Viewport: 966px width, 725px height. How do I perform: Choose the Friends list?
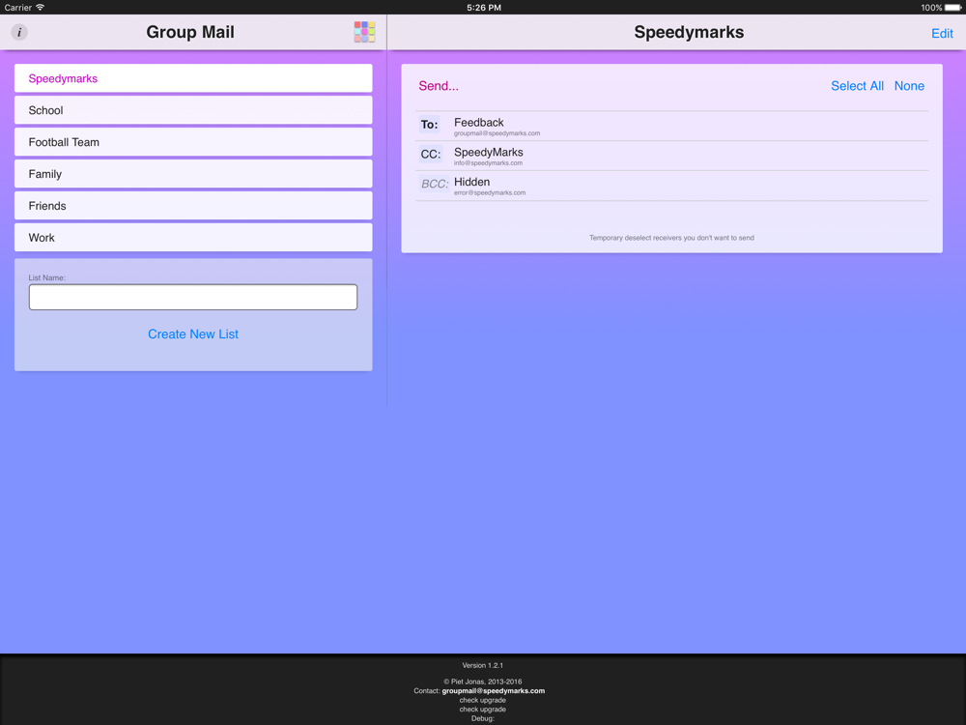193,206
